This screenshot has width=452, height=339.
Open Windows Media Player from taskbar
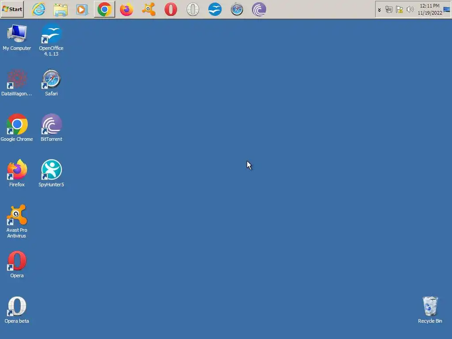click(x=82, y=9)
